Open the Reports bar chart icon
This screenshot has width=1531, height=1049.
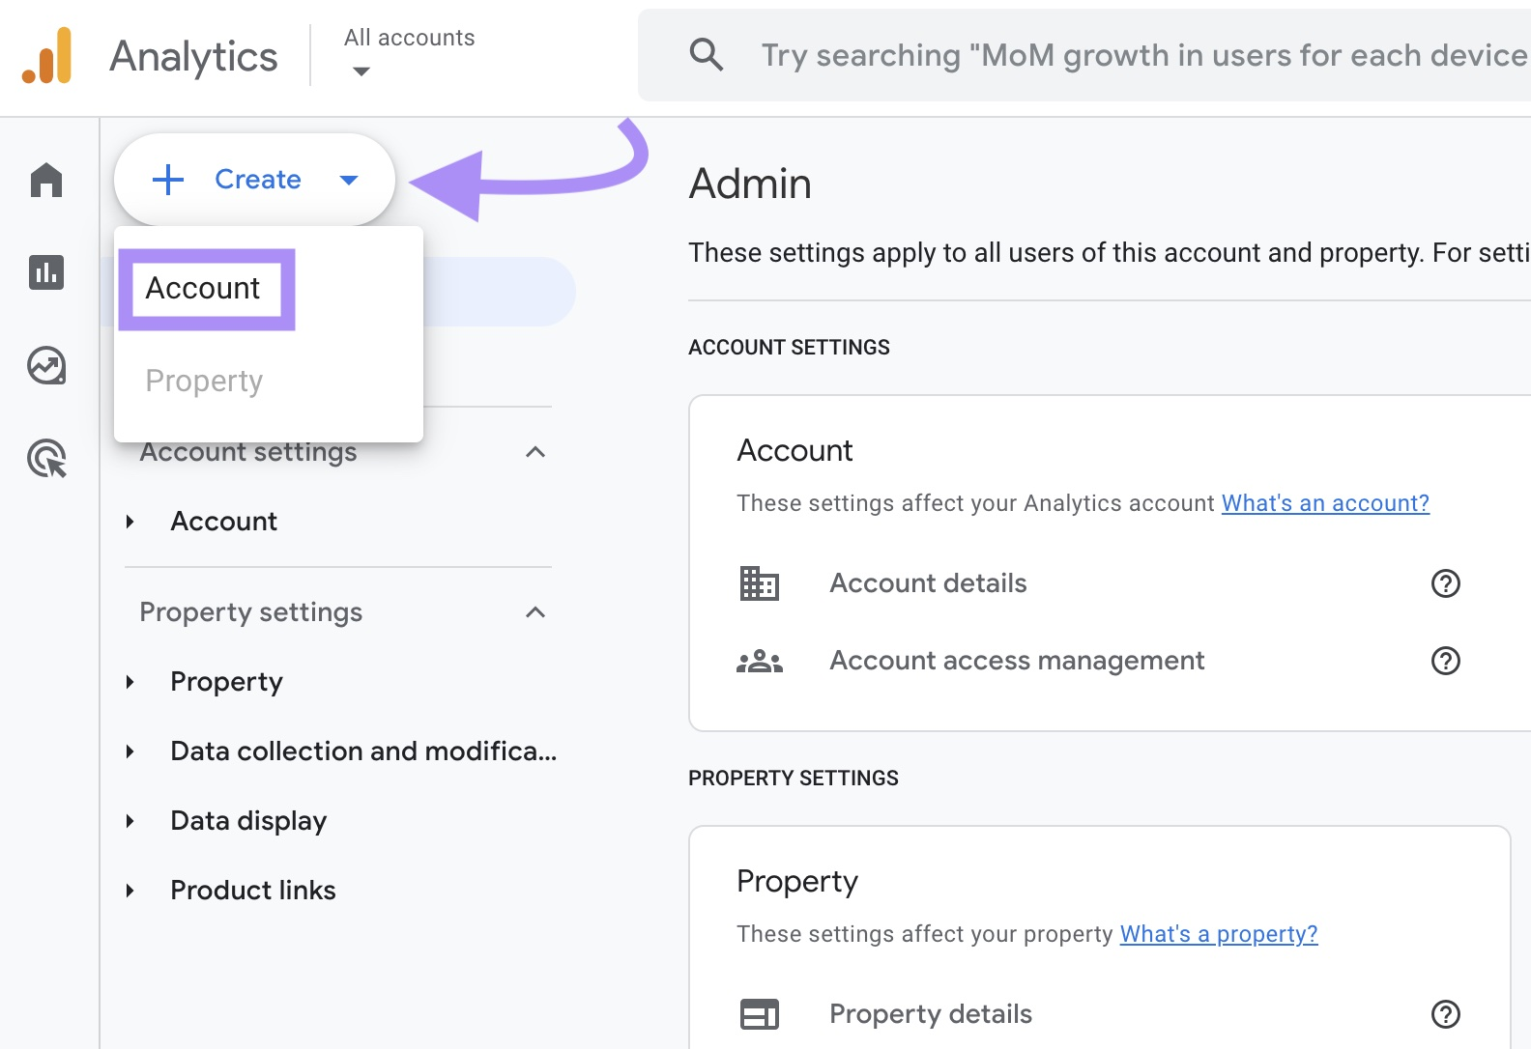pos(46,272)
